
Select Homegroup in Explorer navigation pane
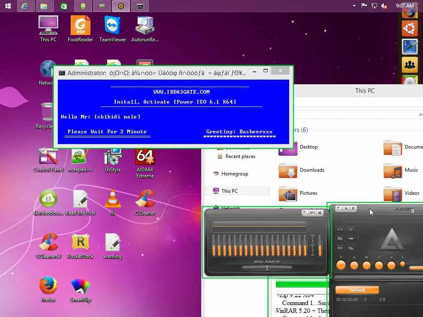231,174
